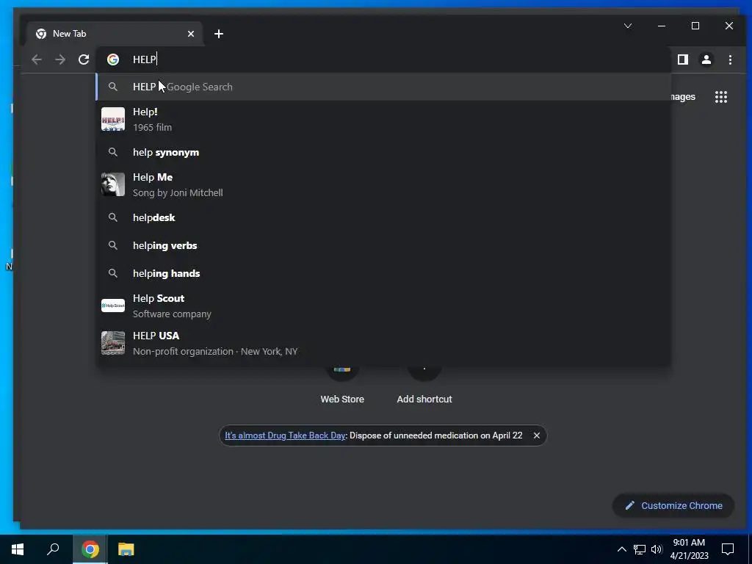Choose the HELP - Google Search suggestion

point(383,87)
